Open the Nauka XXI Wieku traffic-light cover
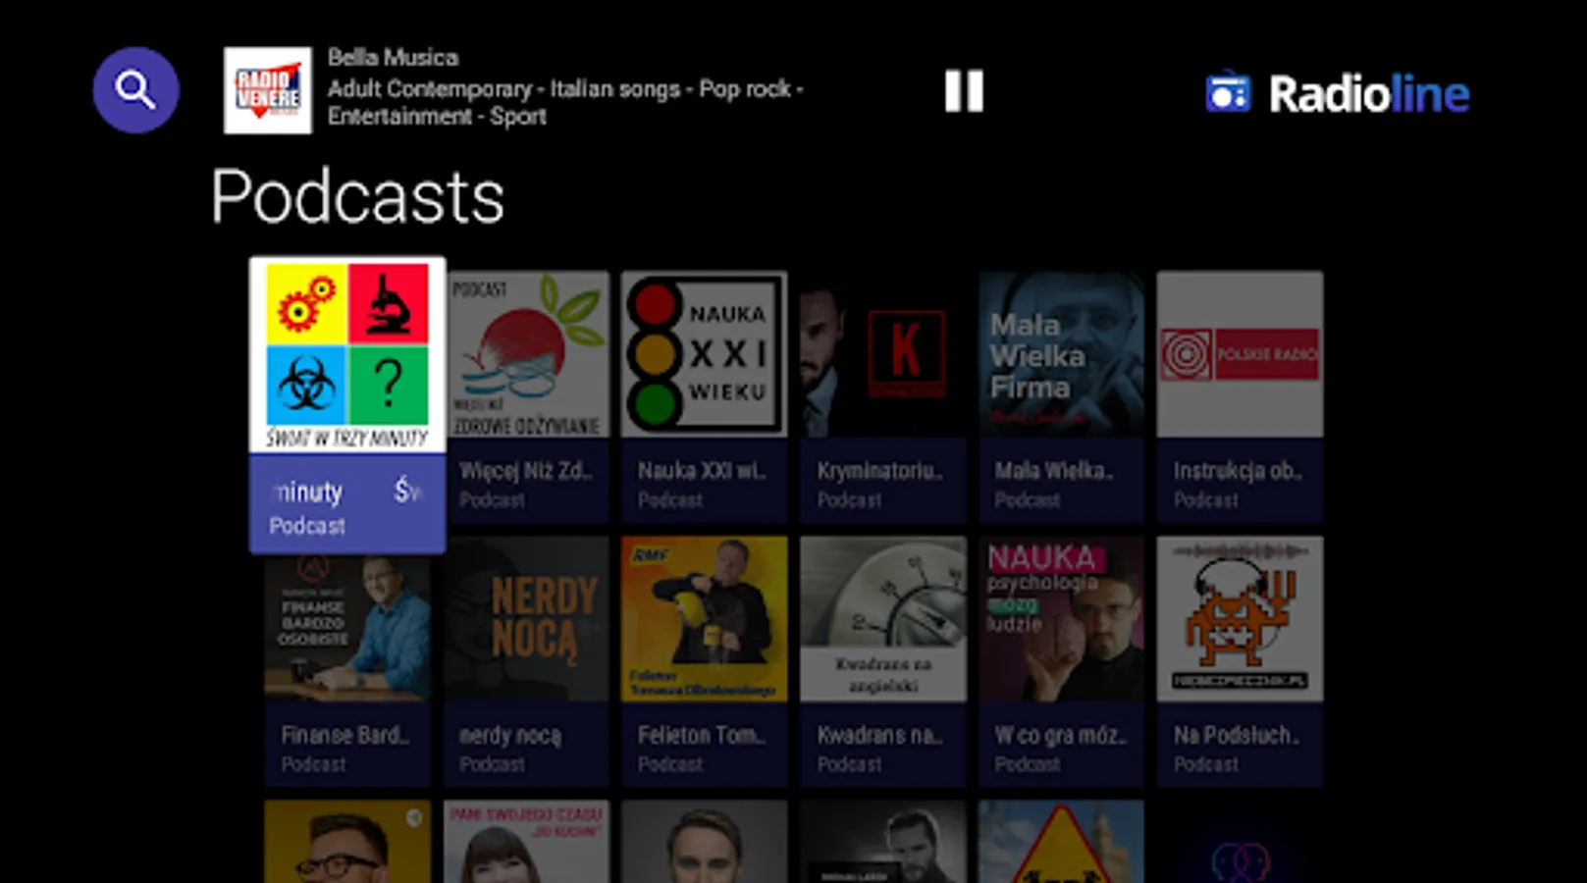The height and width of the screenshot is (883, 1587). (705, 354)
